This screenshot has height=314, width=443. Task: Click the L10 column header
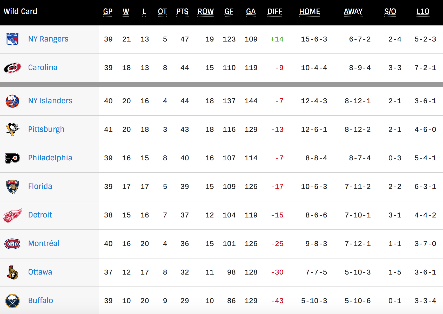(423, 12)
